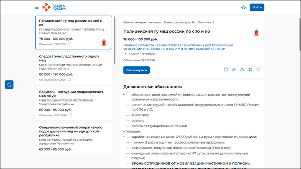
Task: Click the Откликнуться button
Action: click(x=136, y=70)
